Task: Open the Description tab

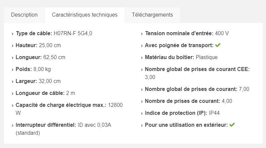Action: (x=24, y=15)
